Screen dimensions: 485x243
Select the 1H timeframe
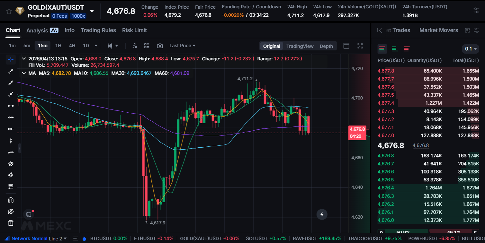click(58, 46)
